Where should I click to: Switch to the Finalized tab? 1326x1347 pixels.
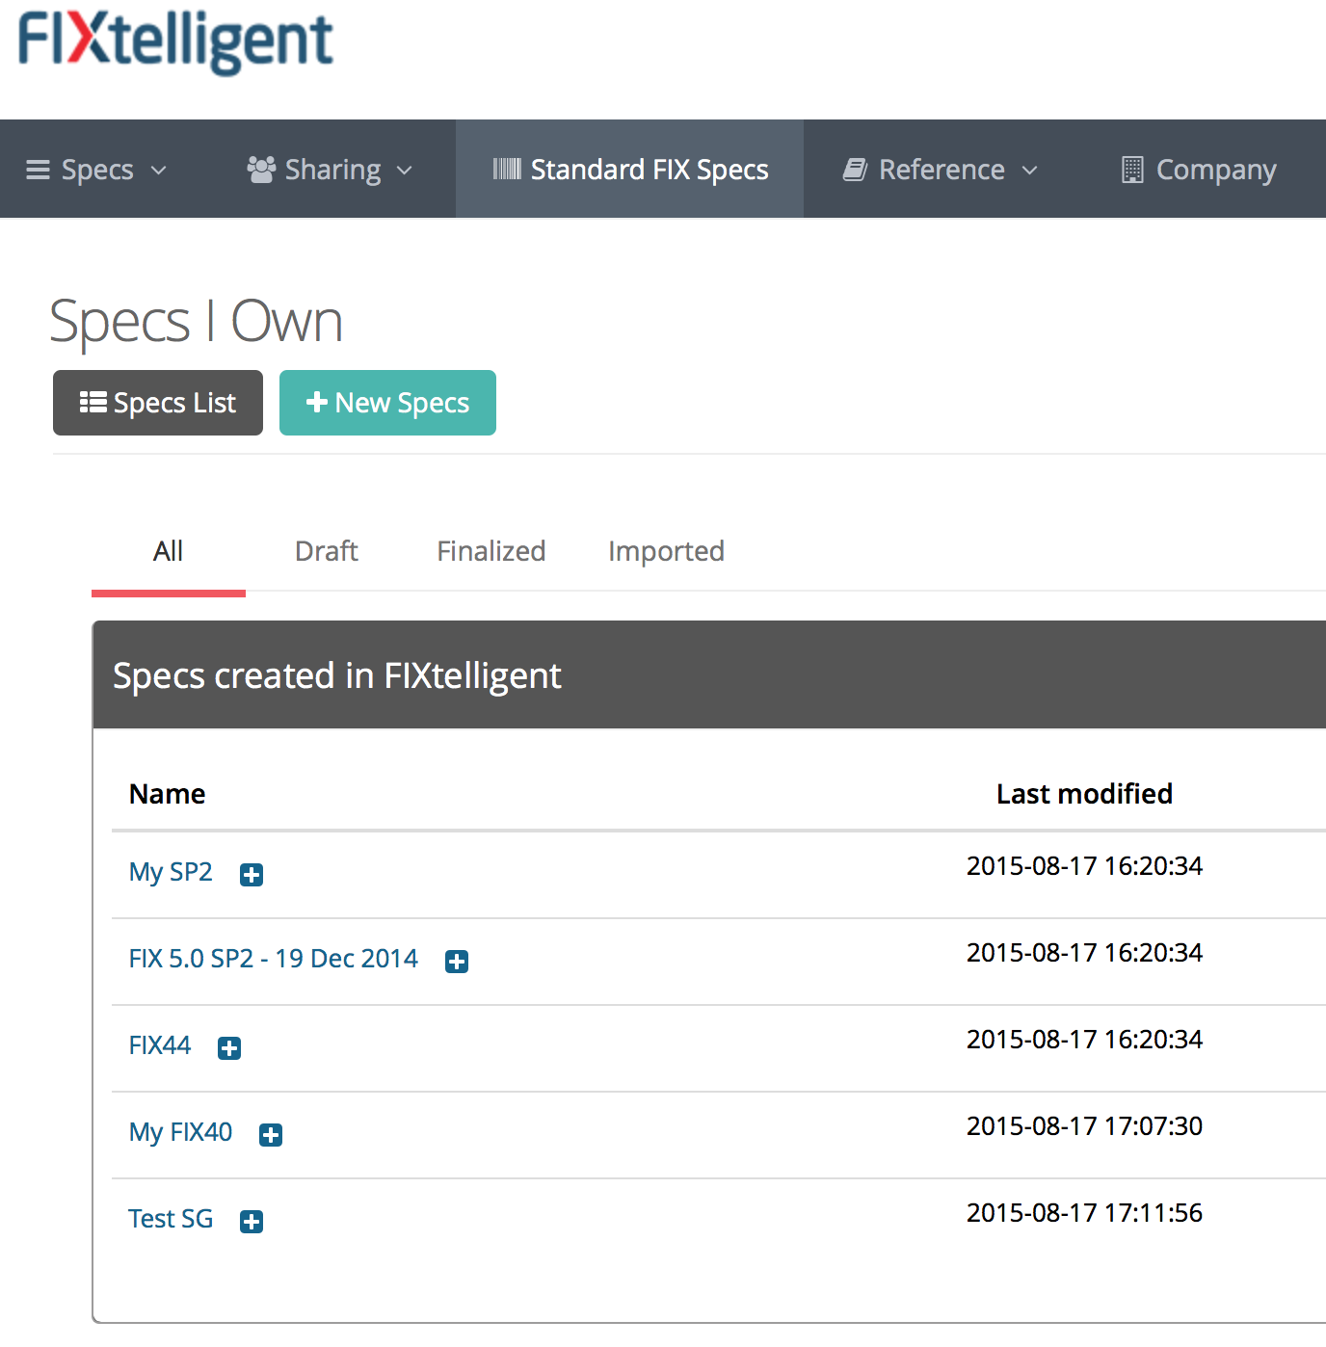point(491,551)
